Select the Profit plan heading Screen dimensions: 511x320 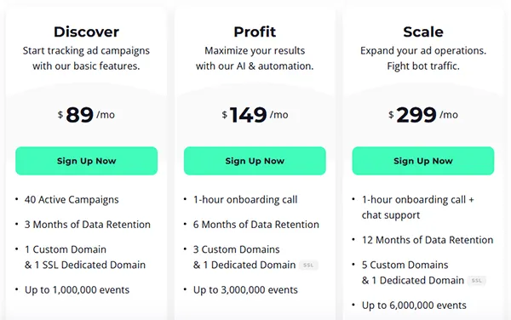click(255, 31)
